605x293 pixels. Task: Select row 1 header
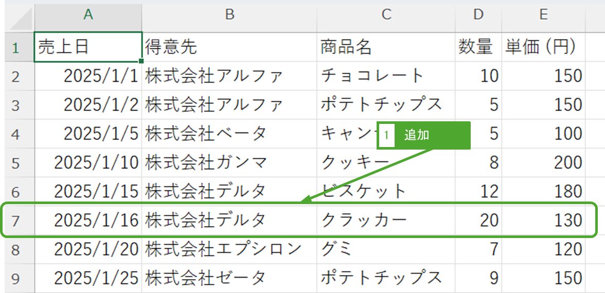click(15, 48)
